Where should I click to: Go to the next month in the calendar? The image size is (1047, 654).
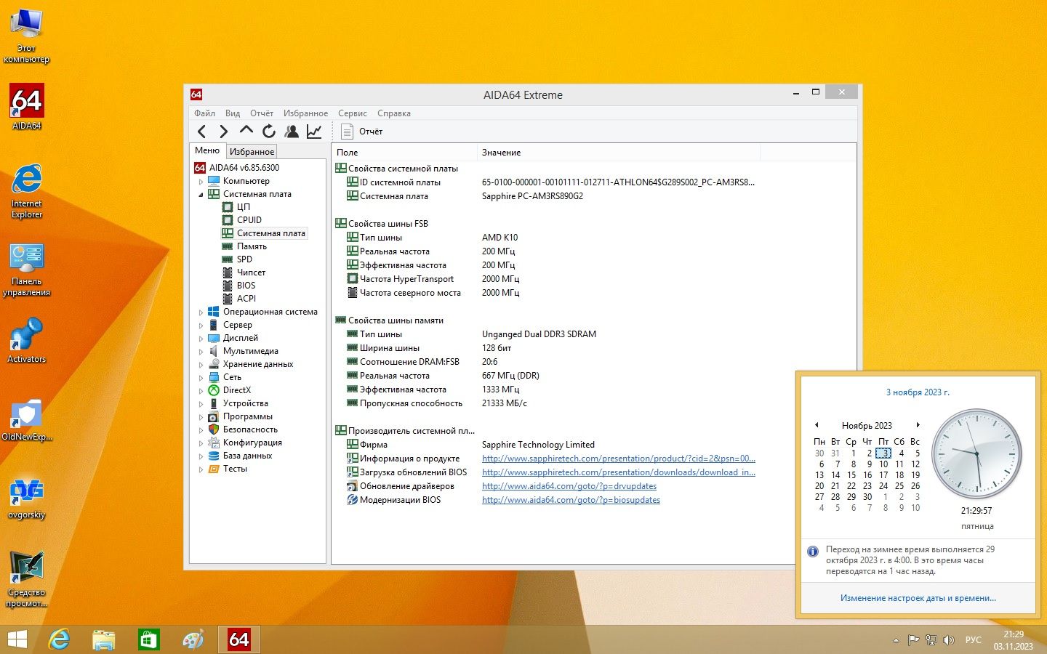pos(918,425)
